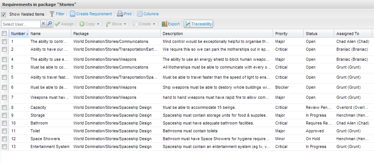Click the user search magnifier icon
The height and width of the screenshot is (164, 374).
coord(50,24)
